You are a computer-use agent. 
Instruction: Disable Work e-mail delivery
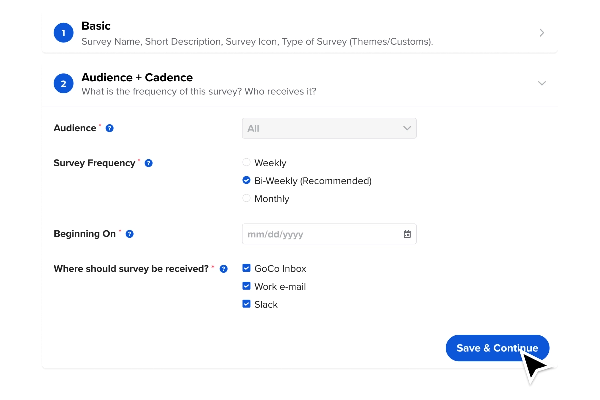point(246,286)
